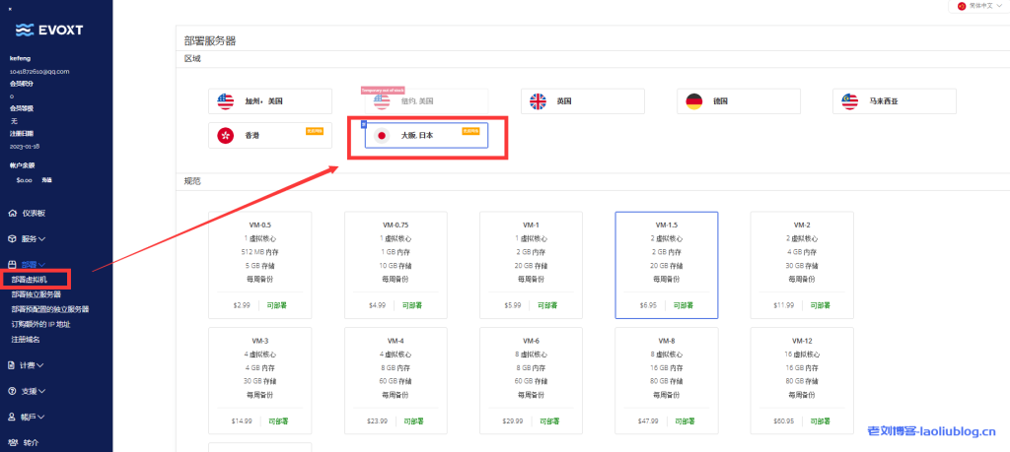Viewport: 1010px width, 452px height.
Task: Click the 订购额外的 IP 地址 link
Action: pos(54,323)
